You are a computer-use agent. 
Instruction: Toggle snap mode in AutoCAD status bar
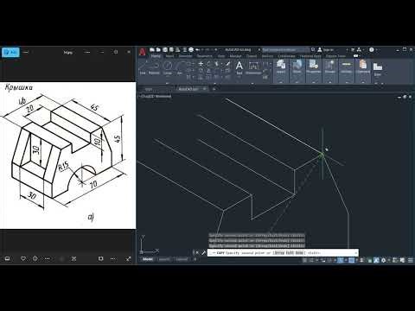coord(311,260)
